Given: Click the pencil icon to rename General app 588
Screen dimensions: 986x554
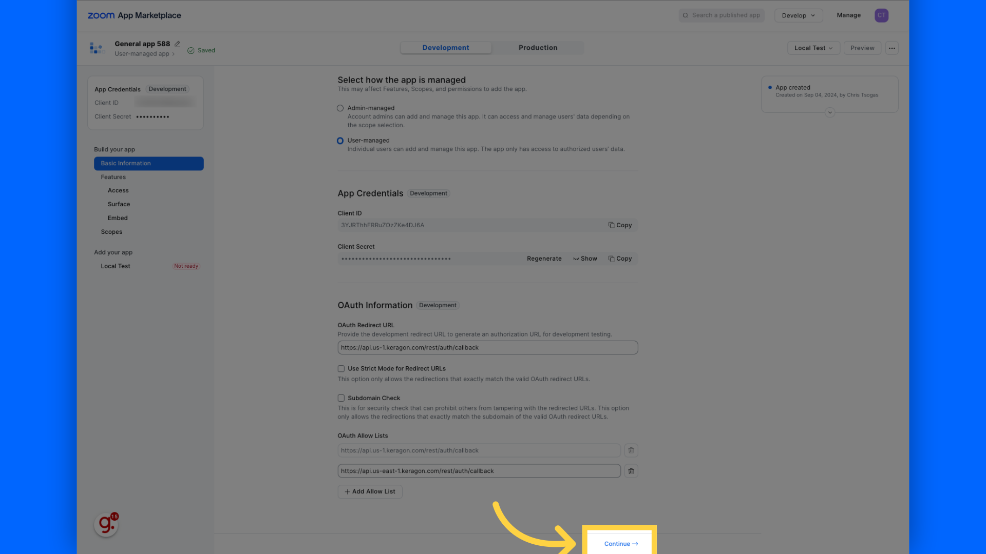Looking at the screenshot, I should pyautogui.click(x=177, y=44).
